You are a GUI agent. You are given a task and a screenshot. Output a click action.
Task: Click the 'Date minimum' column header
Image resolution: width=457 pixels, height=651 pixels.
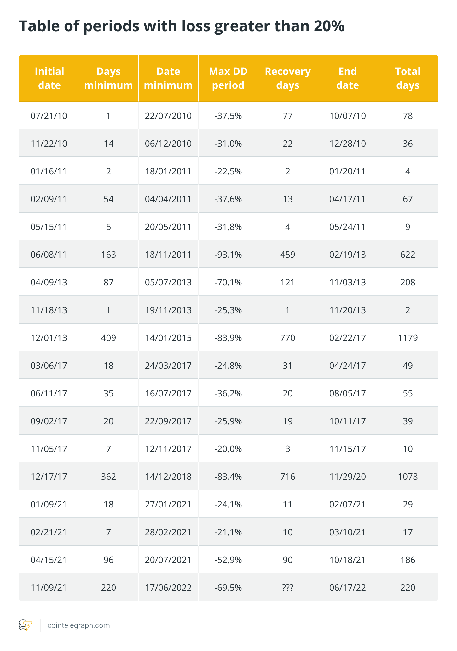168,78
